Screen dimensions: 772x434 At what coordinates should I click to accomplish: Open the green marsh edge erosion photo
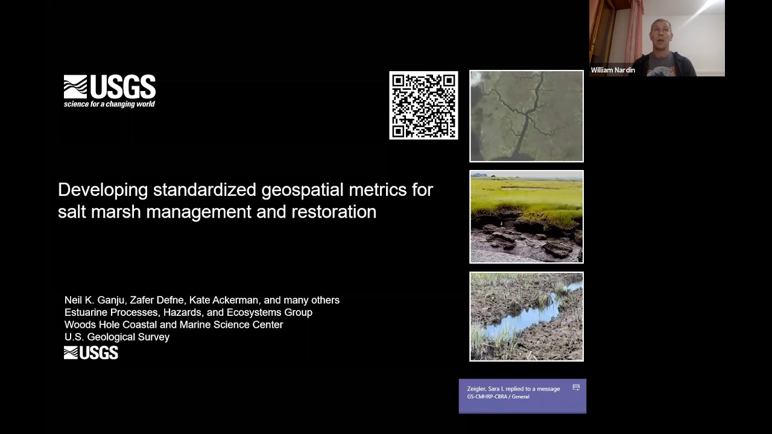point(527,217)
